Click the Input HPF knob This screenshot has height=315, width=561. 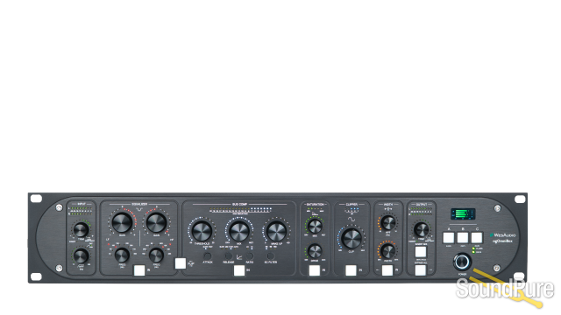pos(82,255)
